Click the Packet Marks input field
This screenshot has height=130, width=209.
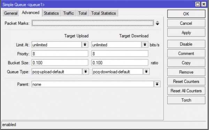tap(93, 23)
